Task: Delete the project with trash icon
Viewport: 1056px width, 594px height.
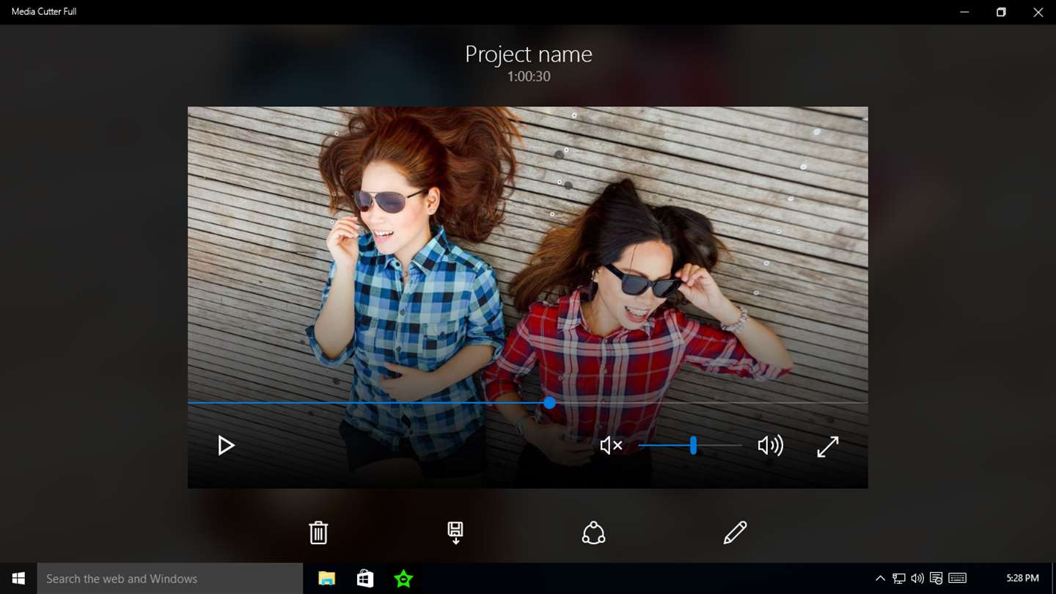Action: [x=318, y=532]
